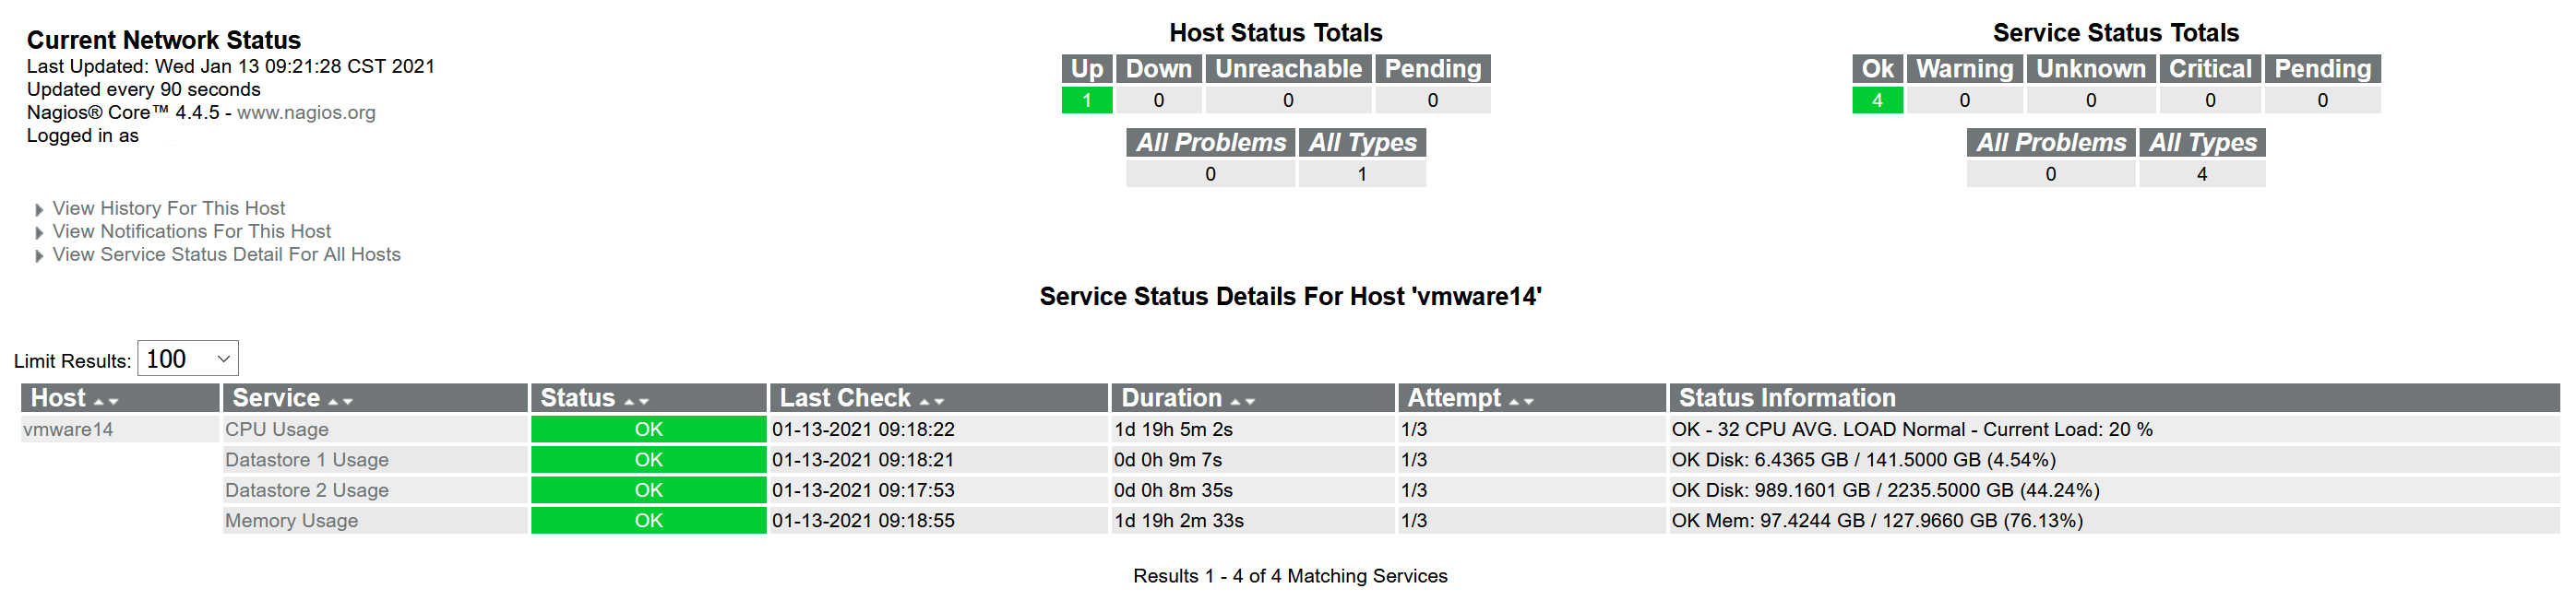
Task: Open the Datastore 2 Usage service
Action: pyautogui.click(x=306, y=490)
